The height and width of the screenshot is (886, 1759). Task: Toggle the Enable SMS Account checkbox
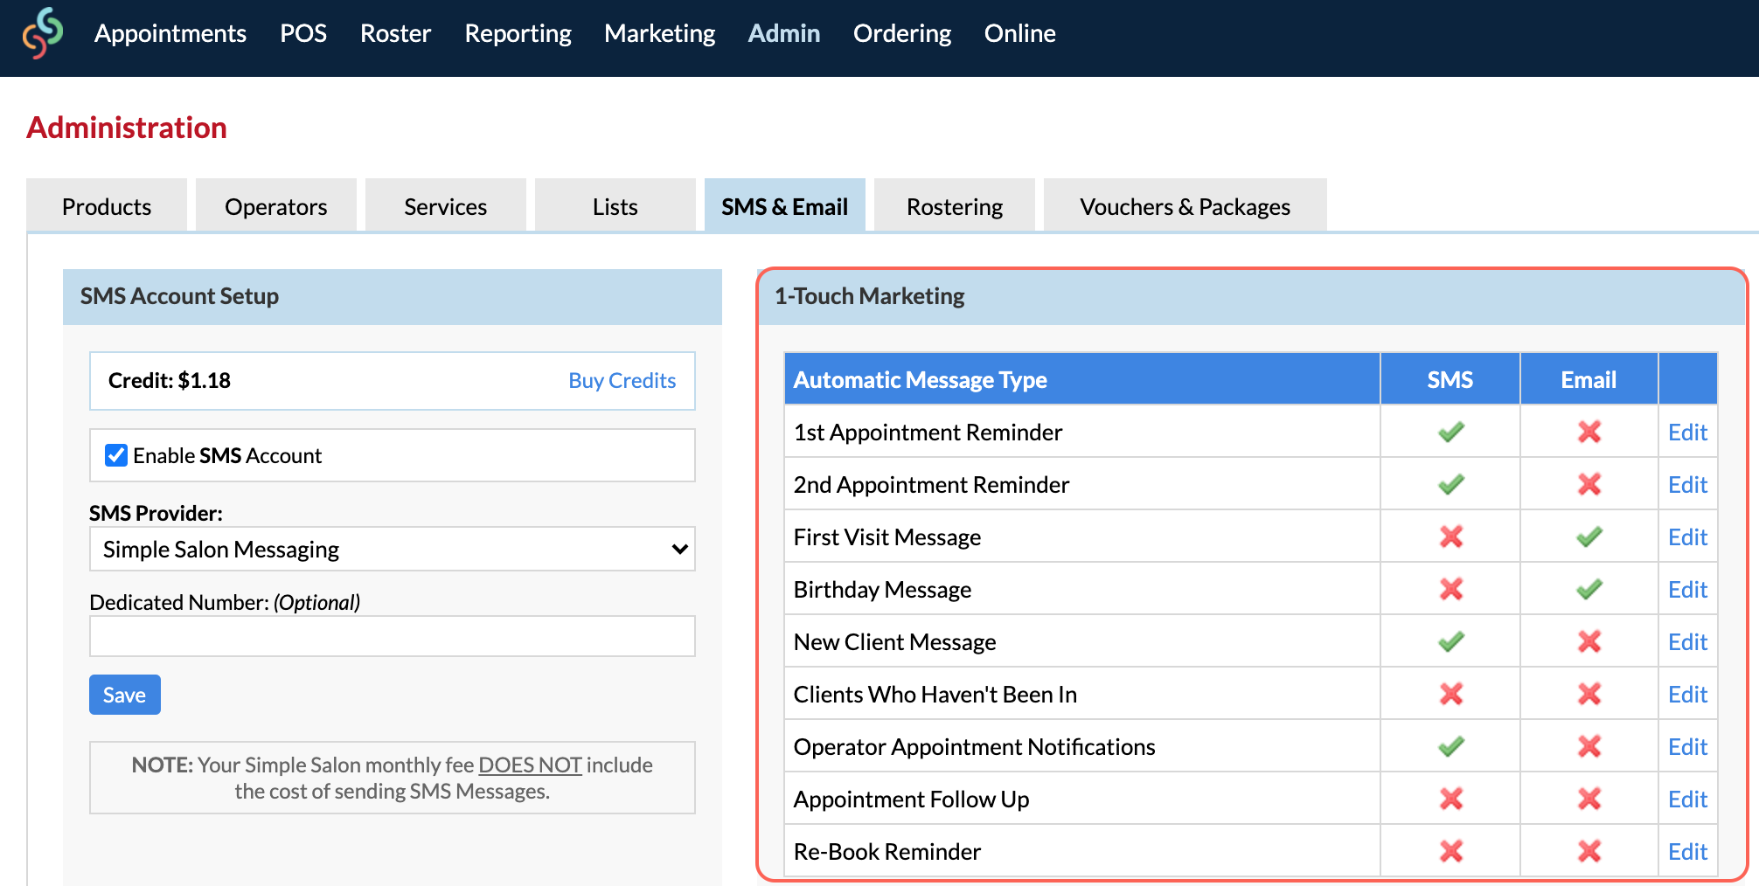[116, 455]
